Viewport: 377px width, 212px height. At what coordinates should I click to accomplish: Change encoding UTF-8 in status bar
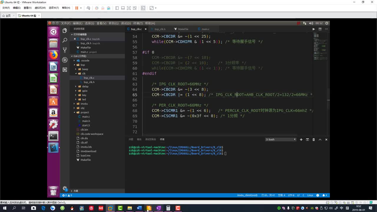click(x=291, y=195)
